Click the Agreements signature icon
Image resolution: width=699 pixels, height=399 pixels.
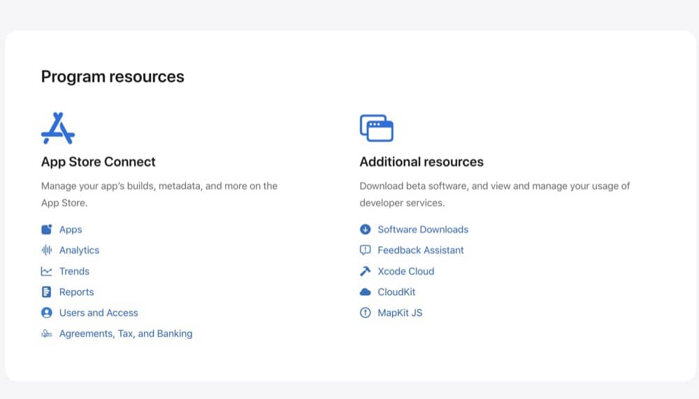47,333
